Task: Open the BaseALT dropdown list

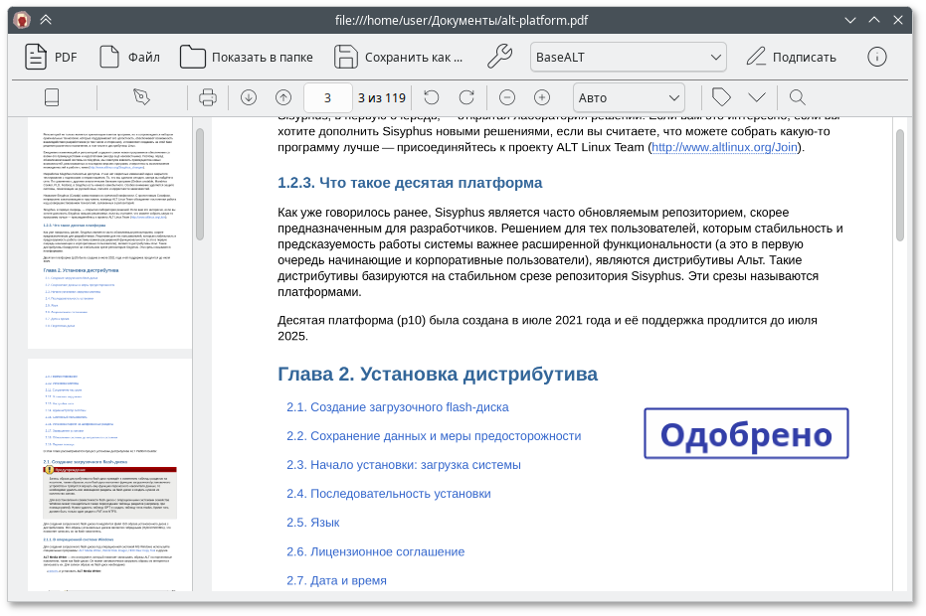Action: (x=627, y=57)
